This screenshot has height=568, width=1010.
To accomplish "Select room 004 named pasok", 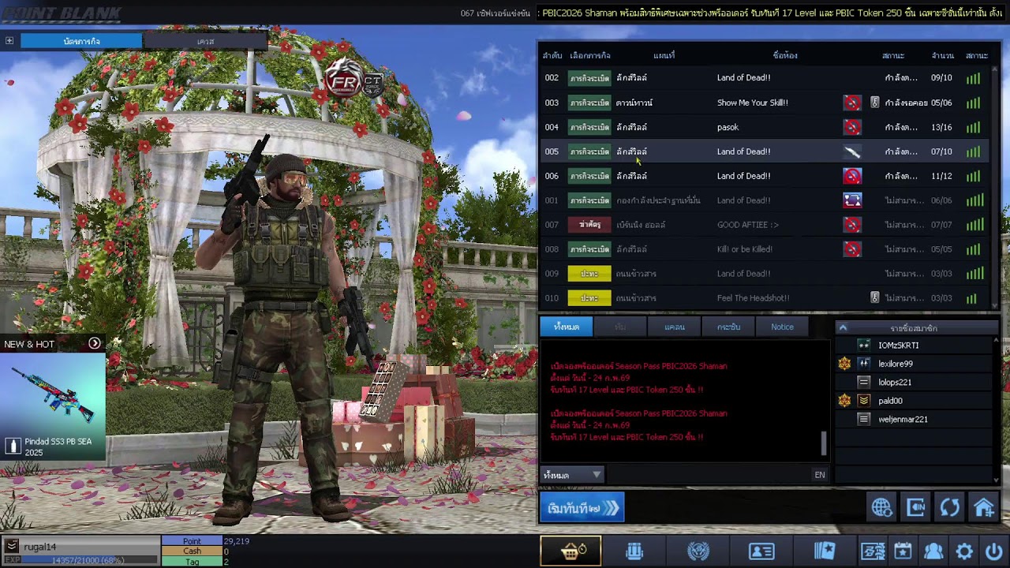I will (x=765, y=127).
